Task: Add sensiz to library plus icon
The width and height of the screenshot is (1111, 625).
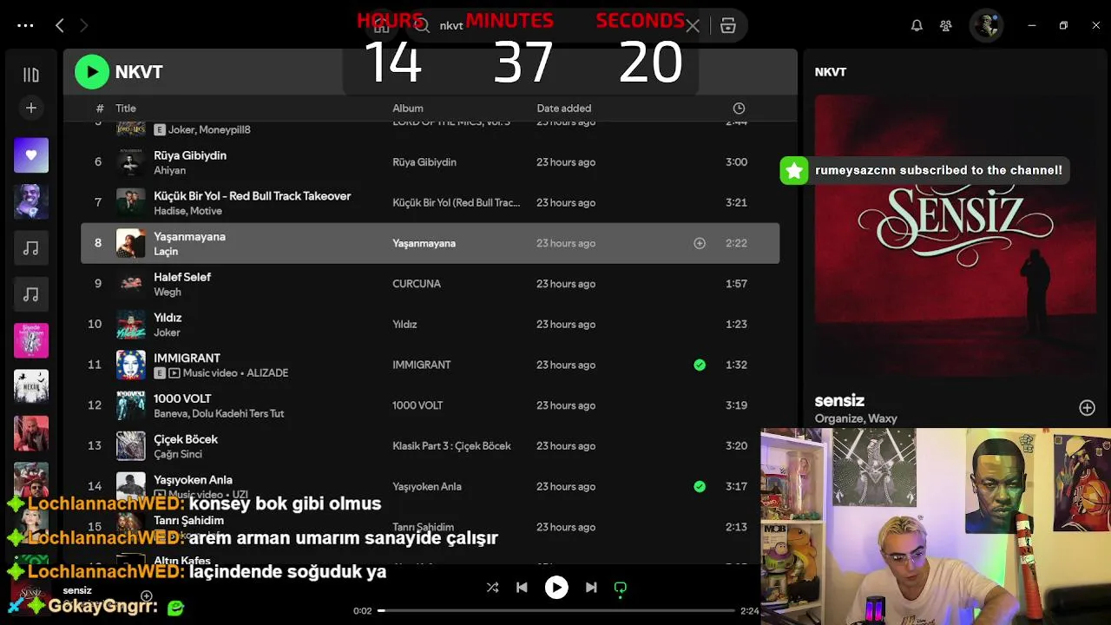Action: 1087,408
